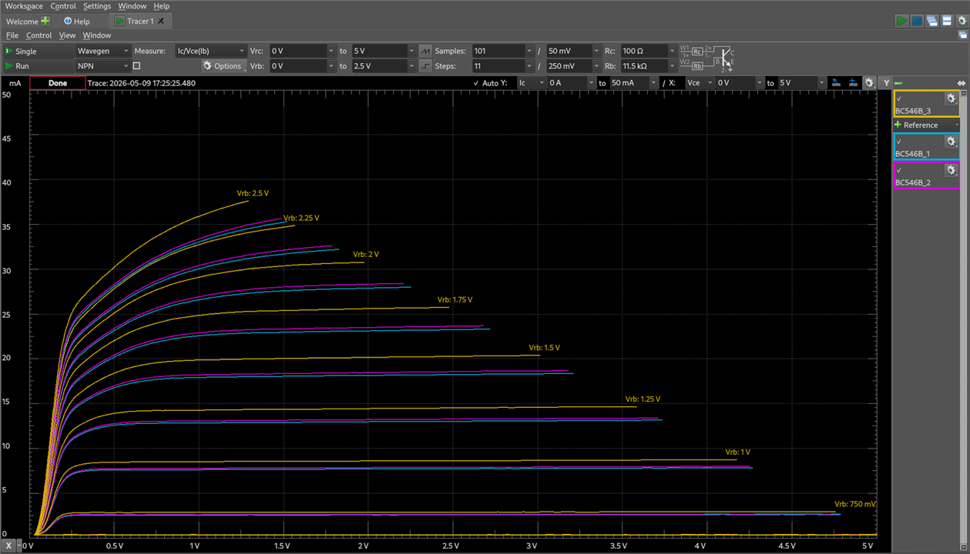The width and height of the screenshot is (970, 554).
Task: Toggle BC546B_2 trace visibility checkmark
Action: point(899,170)
